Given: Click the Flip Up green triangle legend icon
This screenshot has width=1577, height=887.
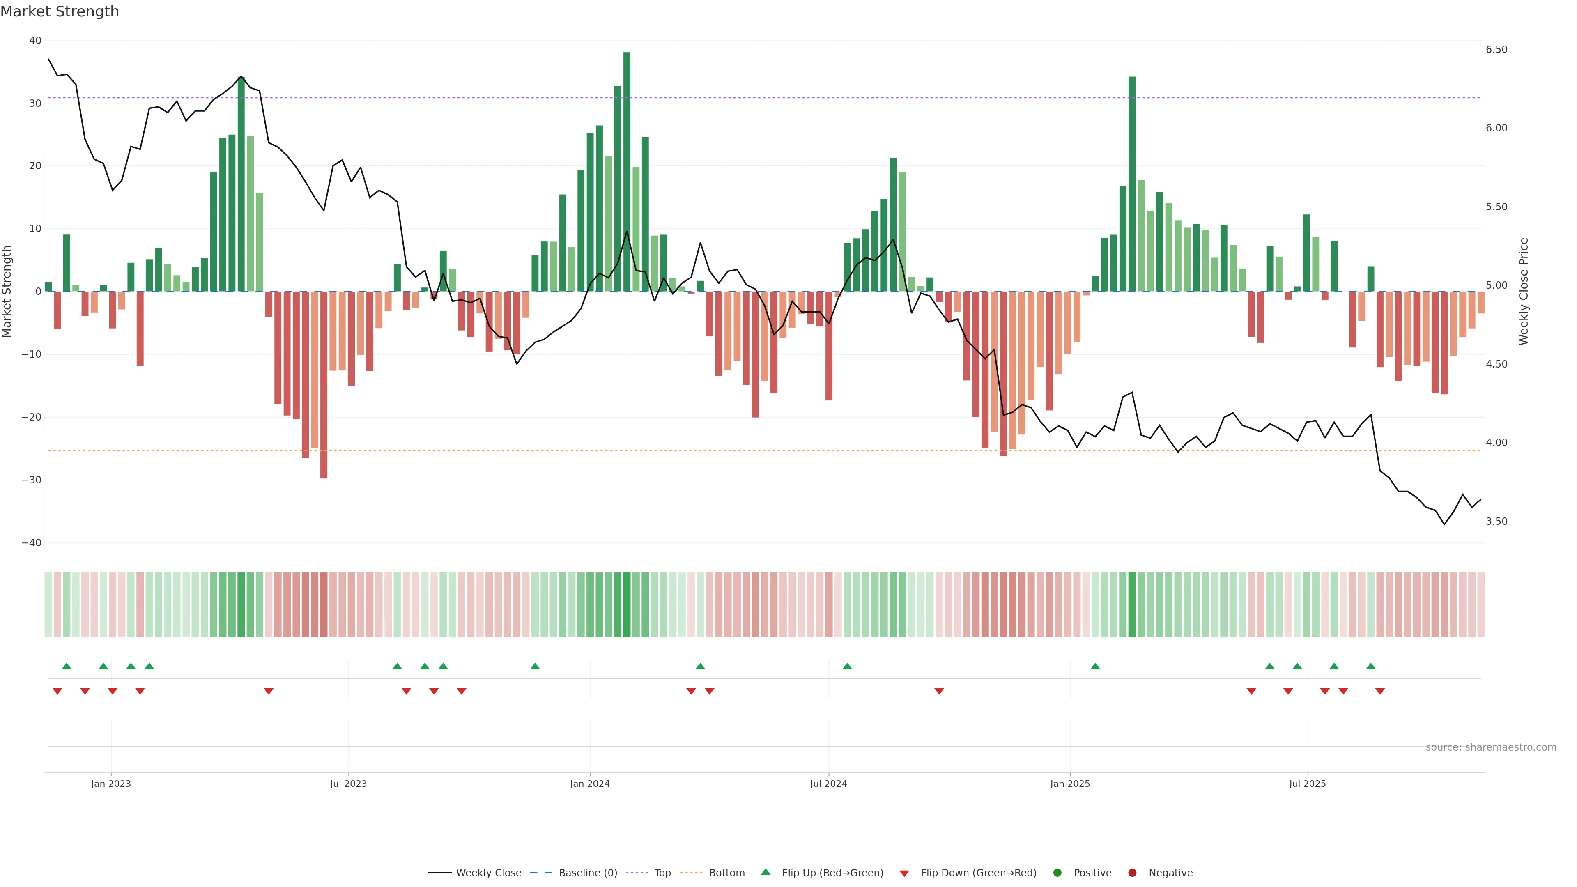Looking at the screenshot, I should pyautogui.click(x=765, y=872).
